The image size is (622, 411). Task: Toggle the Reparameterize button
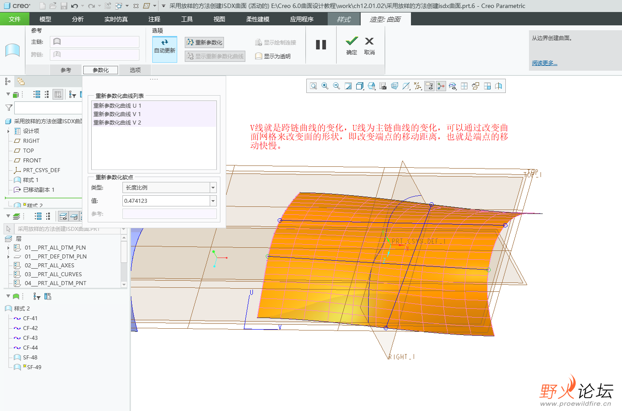(x=204, y=42)
